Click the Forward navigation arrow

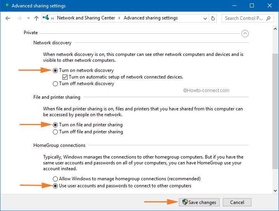coord(19,18)
